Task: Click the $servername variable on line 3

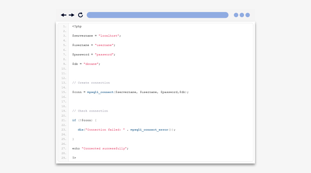Action: click(83, 36)
